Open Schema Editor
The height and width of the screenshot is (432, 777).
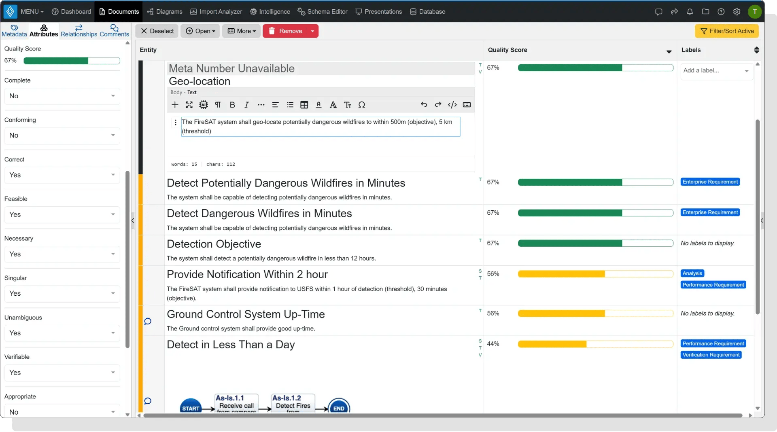[323, 12]
